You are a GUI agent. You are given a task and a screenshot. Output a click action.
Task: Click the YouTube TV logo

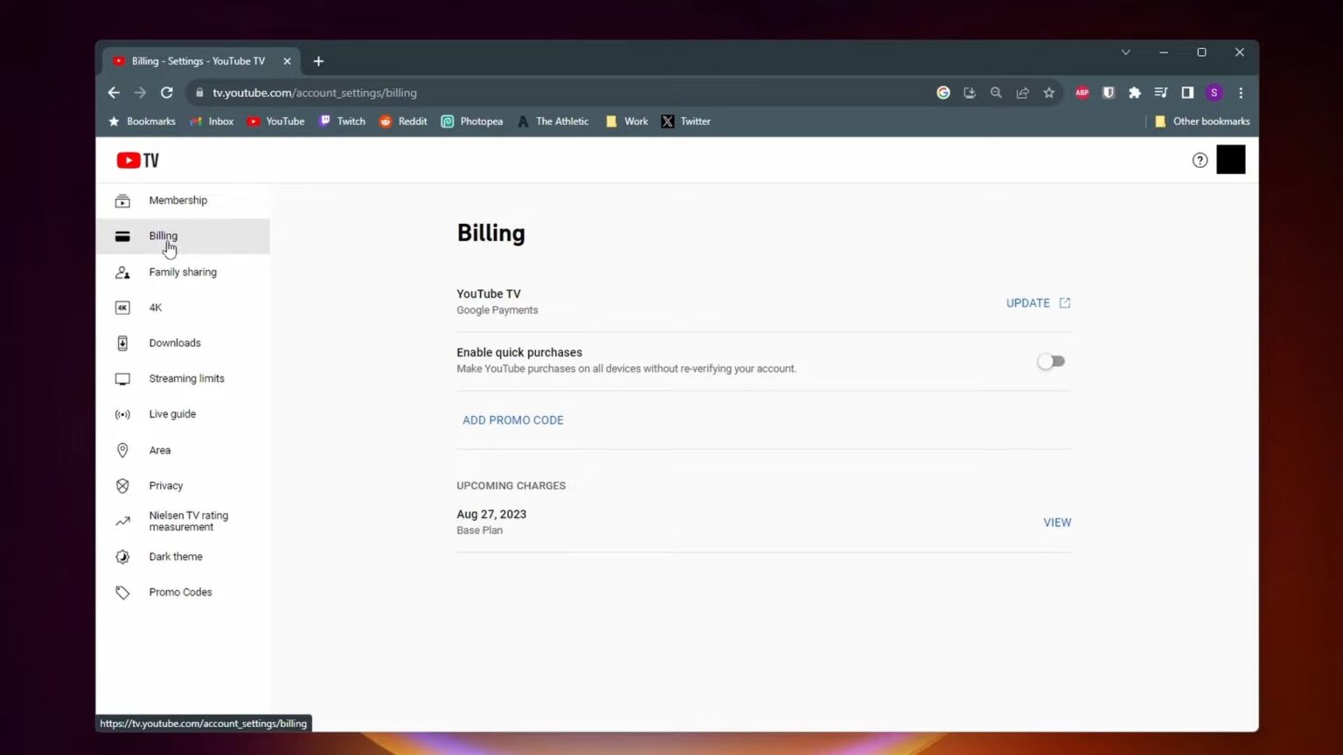tap(137, 160)
